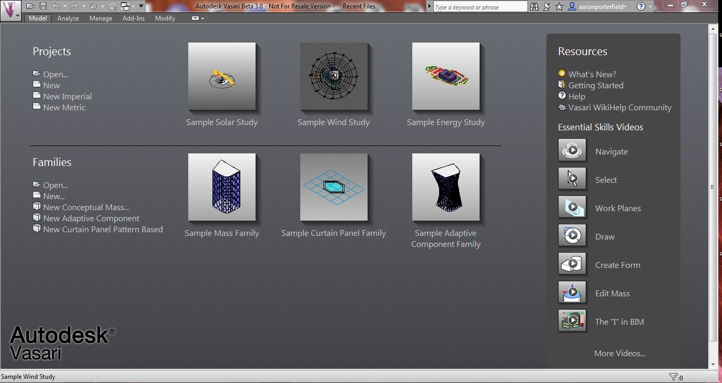Screen dimensions: 722x383
Task: Click the Close Hidden Windows icon
Action: pos(112,6)
